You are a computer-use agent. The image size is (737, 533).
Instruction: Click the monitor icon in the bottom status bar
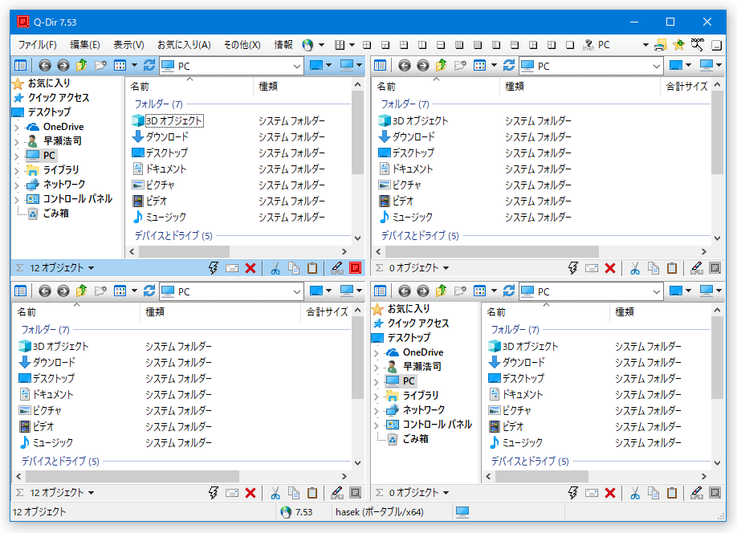coord(462,512)
